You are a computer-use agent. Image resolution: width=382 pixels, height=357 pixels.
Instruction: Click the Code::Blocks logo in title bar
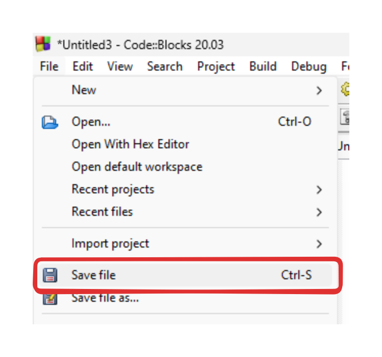coord(43,44)
